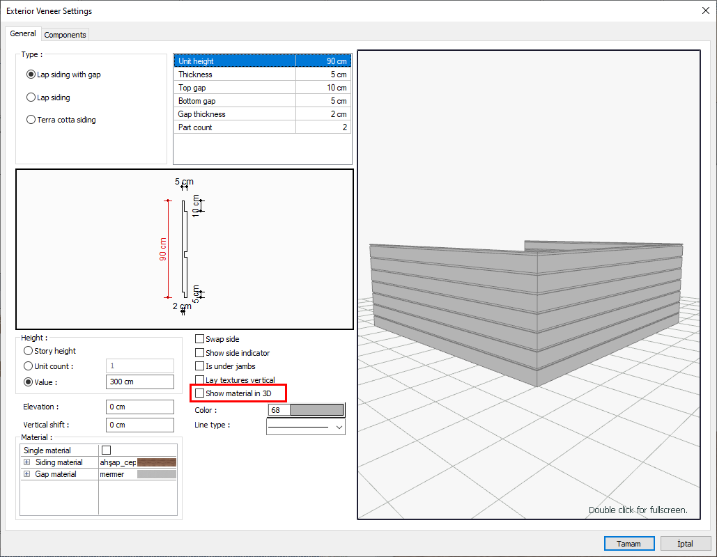Image resolution: width=717 pixels, height=557 pixels.
Task: Open the General tab
Action: pyautogui.click(x=23, y=33)
